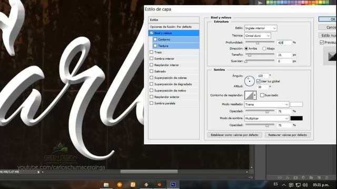337x189 pixels.
Task: Click the fx layer style icon
Action: (x=288, y=177)
